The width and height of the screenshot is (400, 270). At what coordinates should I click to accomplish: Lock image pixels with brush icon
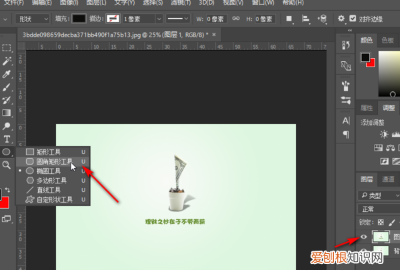[x=392, y=223]
